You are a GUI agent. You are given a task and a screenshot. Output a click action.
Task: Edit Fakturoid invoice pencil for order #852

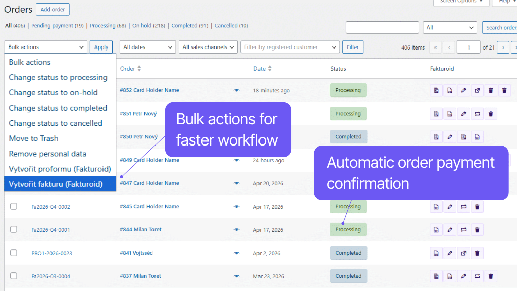(463, 90)
